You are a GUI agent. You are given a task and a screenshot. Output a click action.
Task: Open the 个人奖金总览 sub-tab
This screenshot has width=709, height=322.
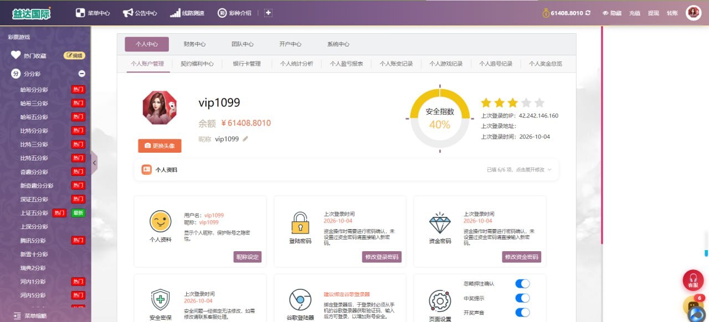(546, 64)
